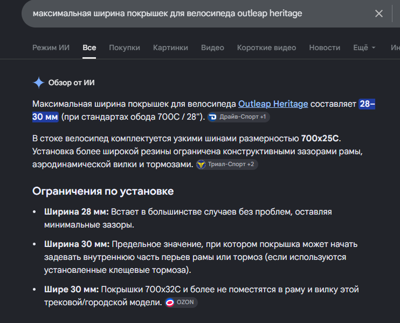Image resolution: width=400 pixels, height=323 pixels.
Task: Open the Режим ИИ tab
Action: (51, 47)
